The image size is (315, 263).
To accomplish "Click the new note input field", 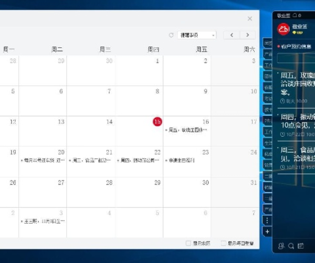I will coord(296,58).
